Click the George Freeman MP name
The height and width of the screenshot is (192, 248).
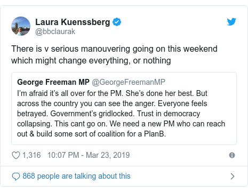[x=53, y=82]
